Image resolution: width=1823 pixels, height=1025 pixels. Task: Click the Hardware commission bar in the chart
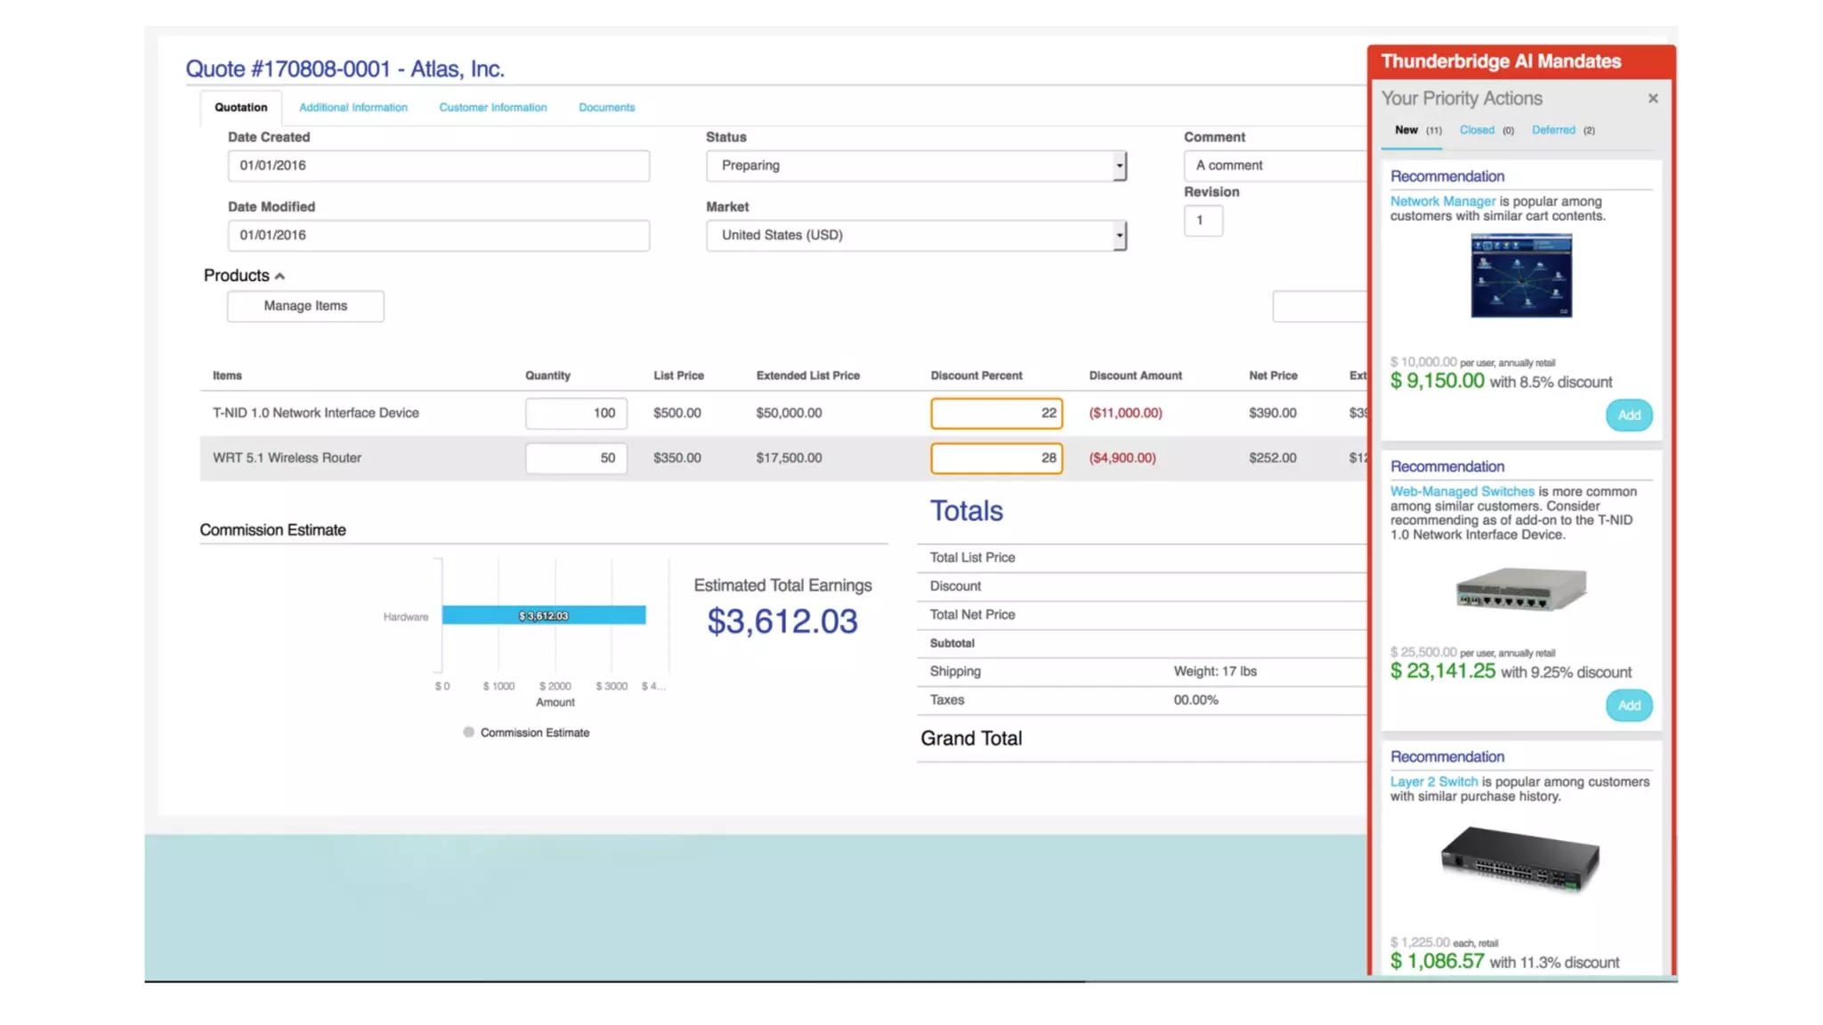point(543,616)
